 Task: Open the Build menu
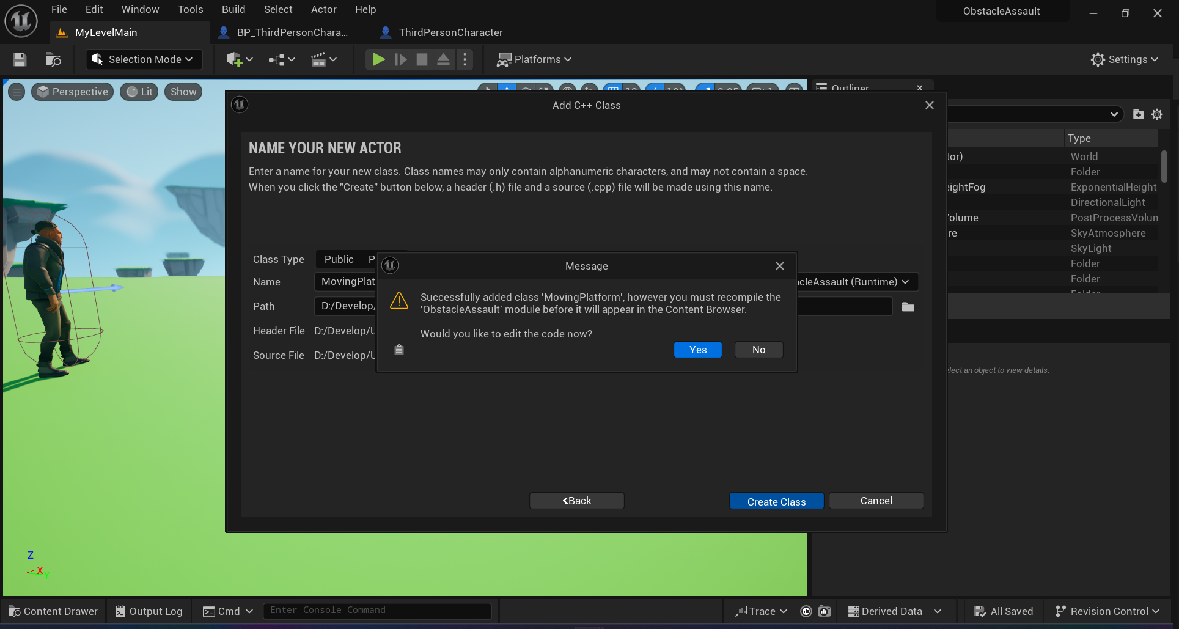[x=233, y=9]
